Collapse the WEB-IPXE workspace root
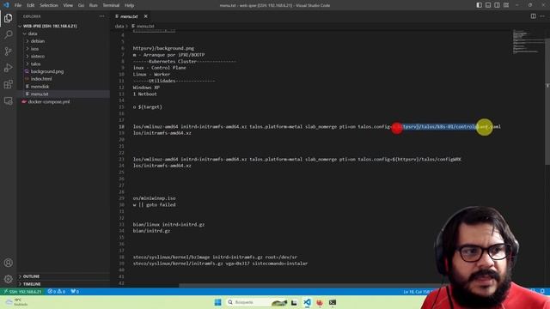This screenshot has width=550, height=309. coord(20,26)
